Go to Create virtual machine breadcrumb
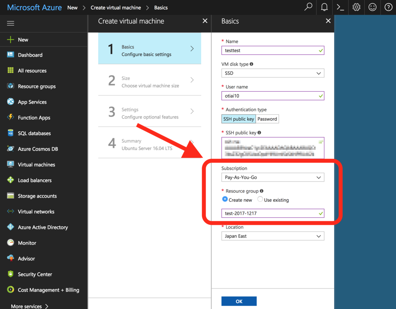This screenshot has width=396, height=309. [x=116, y=8]
